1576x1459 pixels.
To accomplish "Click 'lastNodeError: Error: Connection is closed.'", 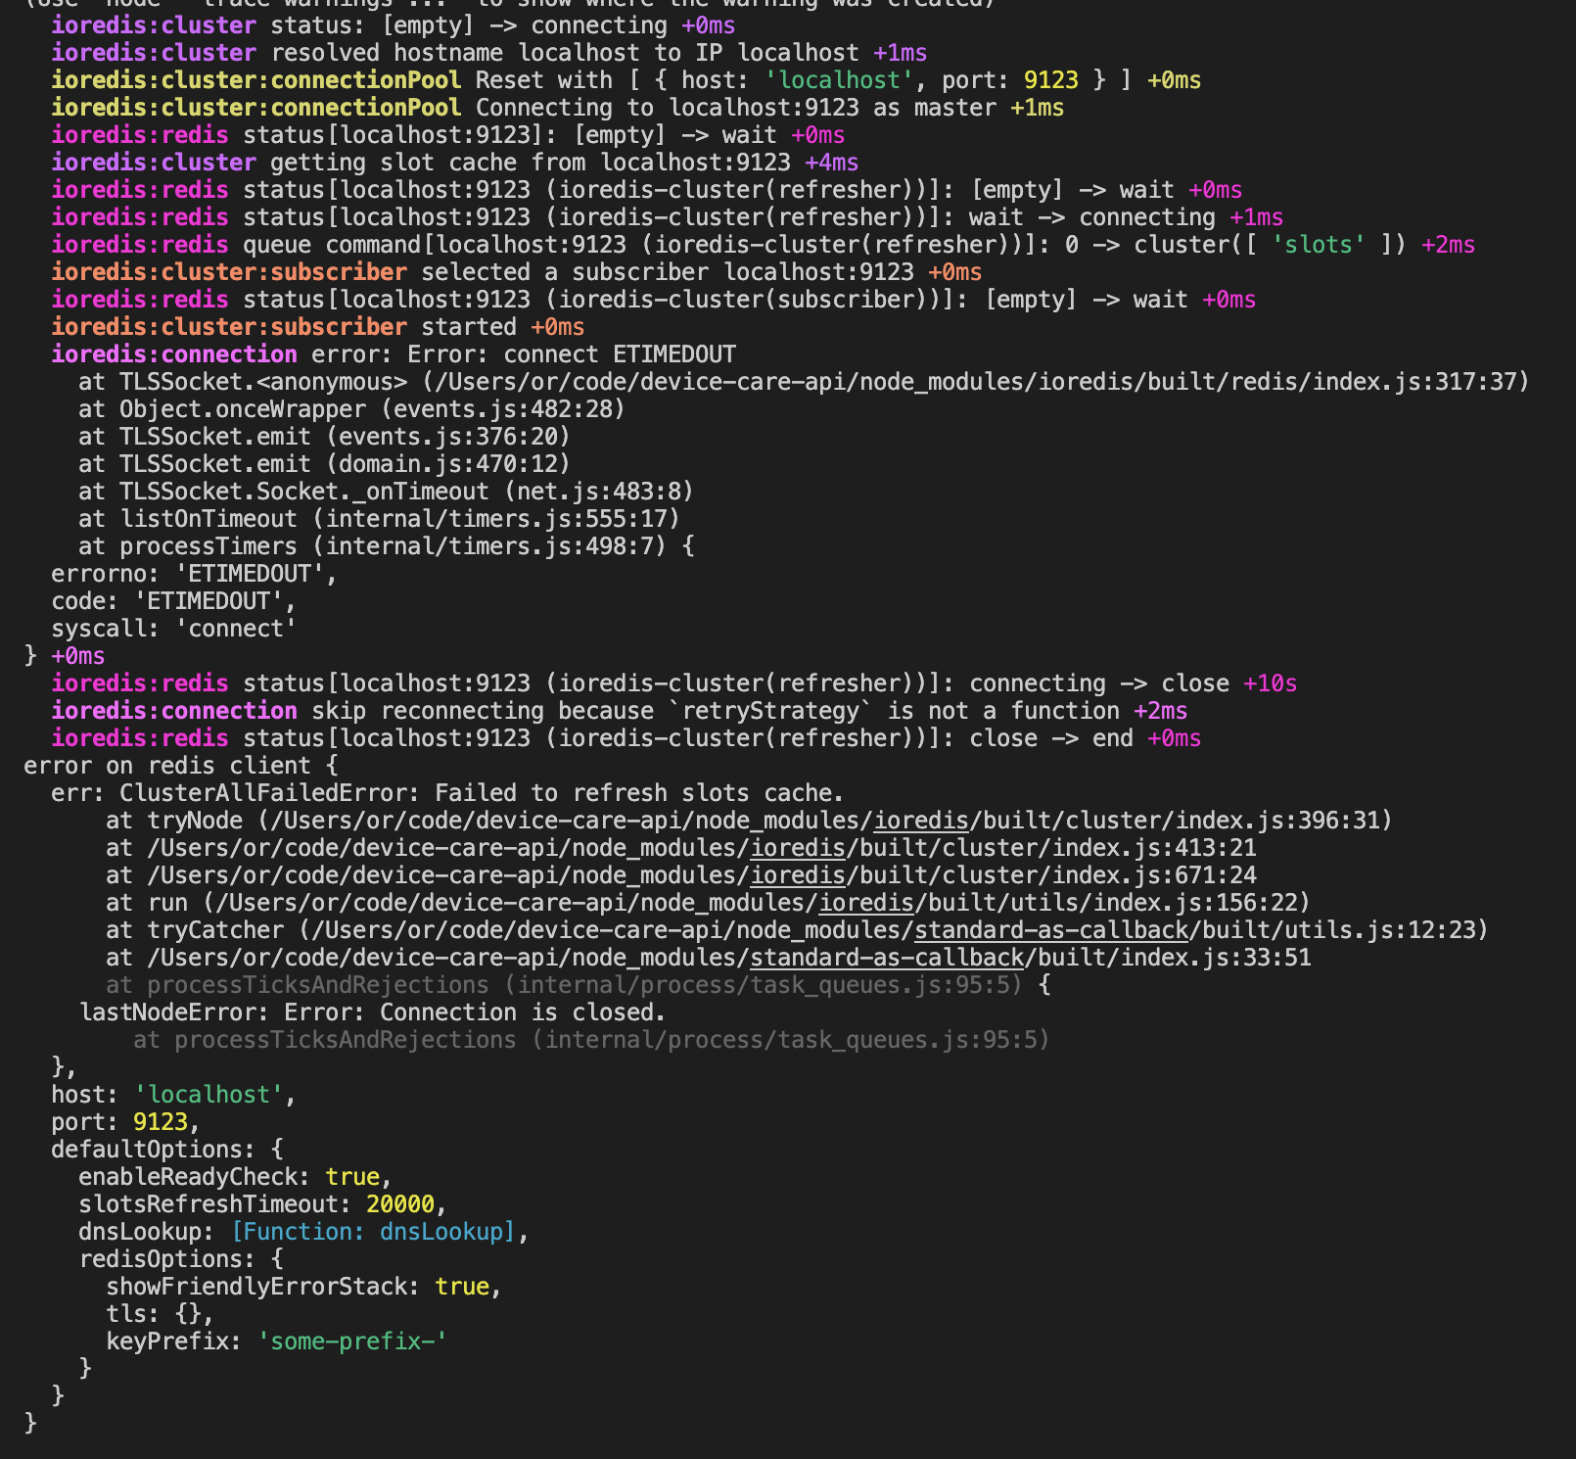I will (x=372, y=1012).
